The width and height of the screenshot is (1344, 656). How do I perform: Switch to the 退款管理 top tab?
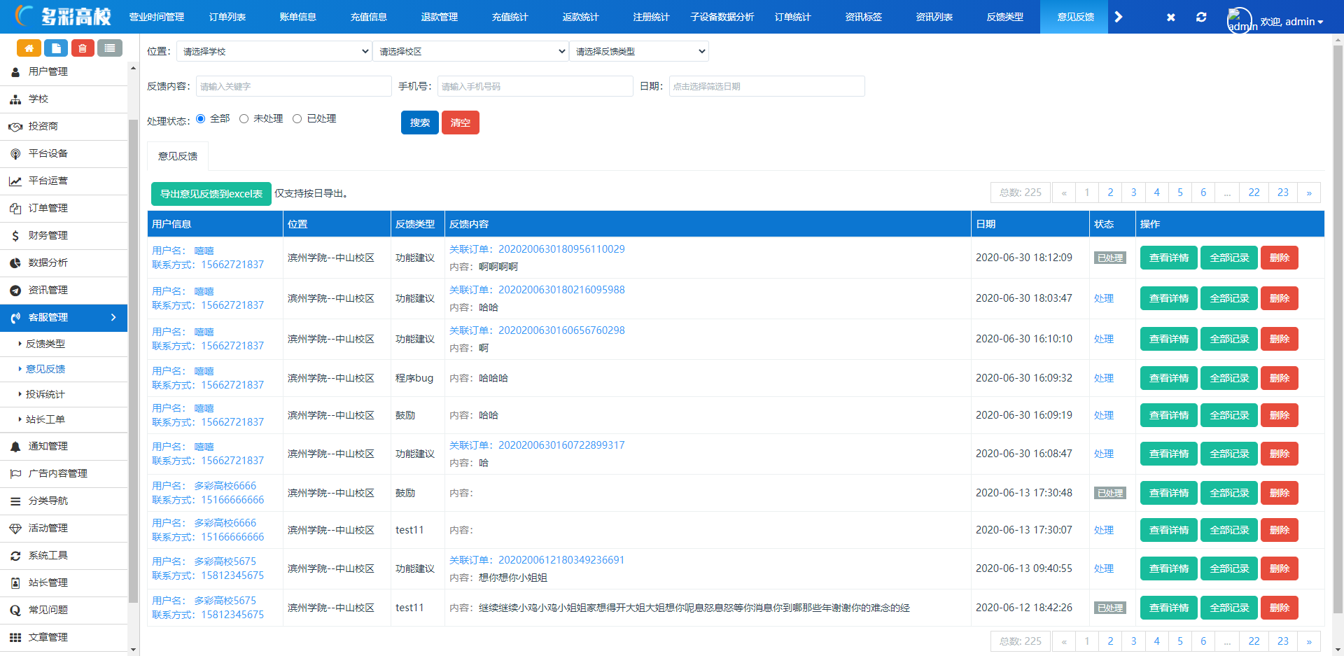440,17
